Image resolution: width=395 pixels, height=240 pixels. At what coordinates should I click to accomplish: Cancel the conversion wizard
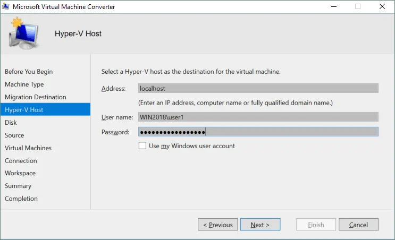[x=358, y=225]
